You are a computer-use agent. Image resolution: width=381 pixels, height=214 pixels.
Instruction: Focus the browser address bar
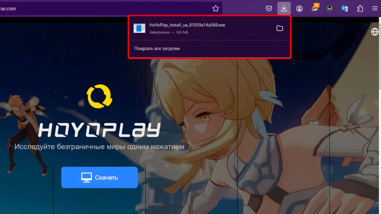pyautogui.click(x=105, y=9)
